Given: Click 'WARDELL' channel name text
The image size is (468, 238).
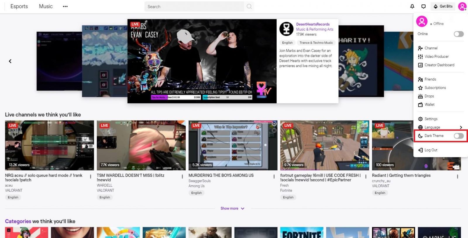Looking at the screenshot, I should 104,185.
